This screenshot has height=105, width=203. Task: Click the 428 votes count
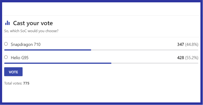(180, 58)
